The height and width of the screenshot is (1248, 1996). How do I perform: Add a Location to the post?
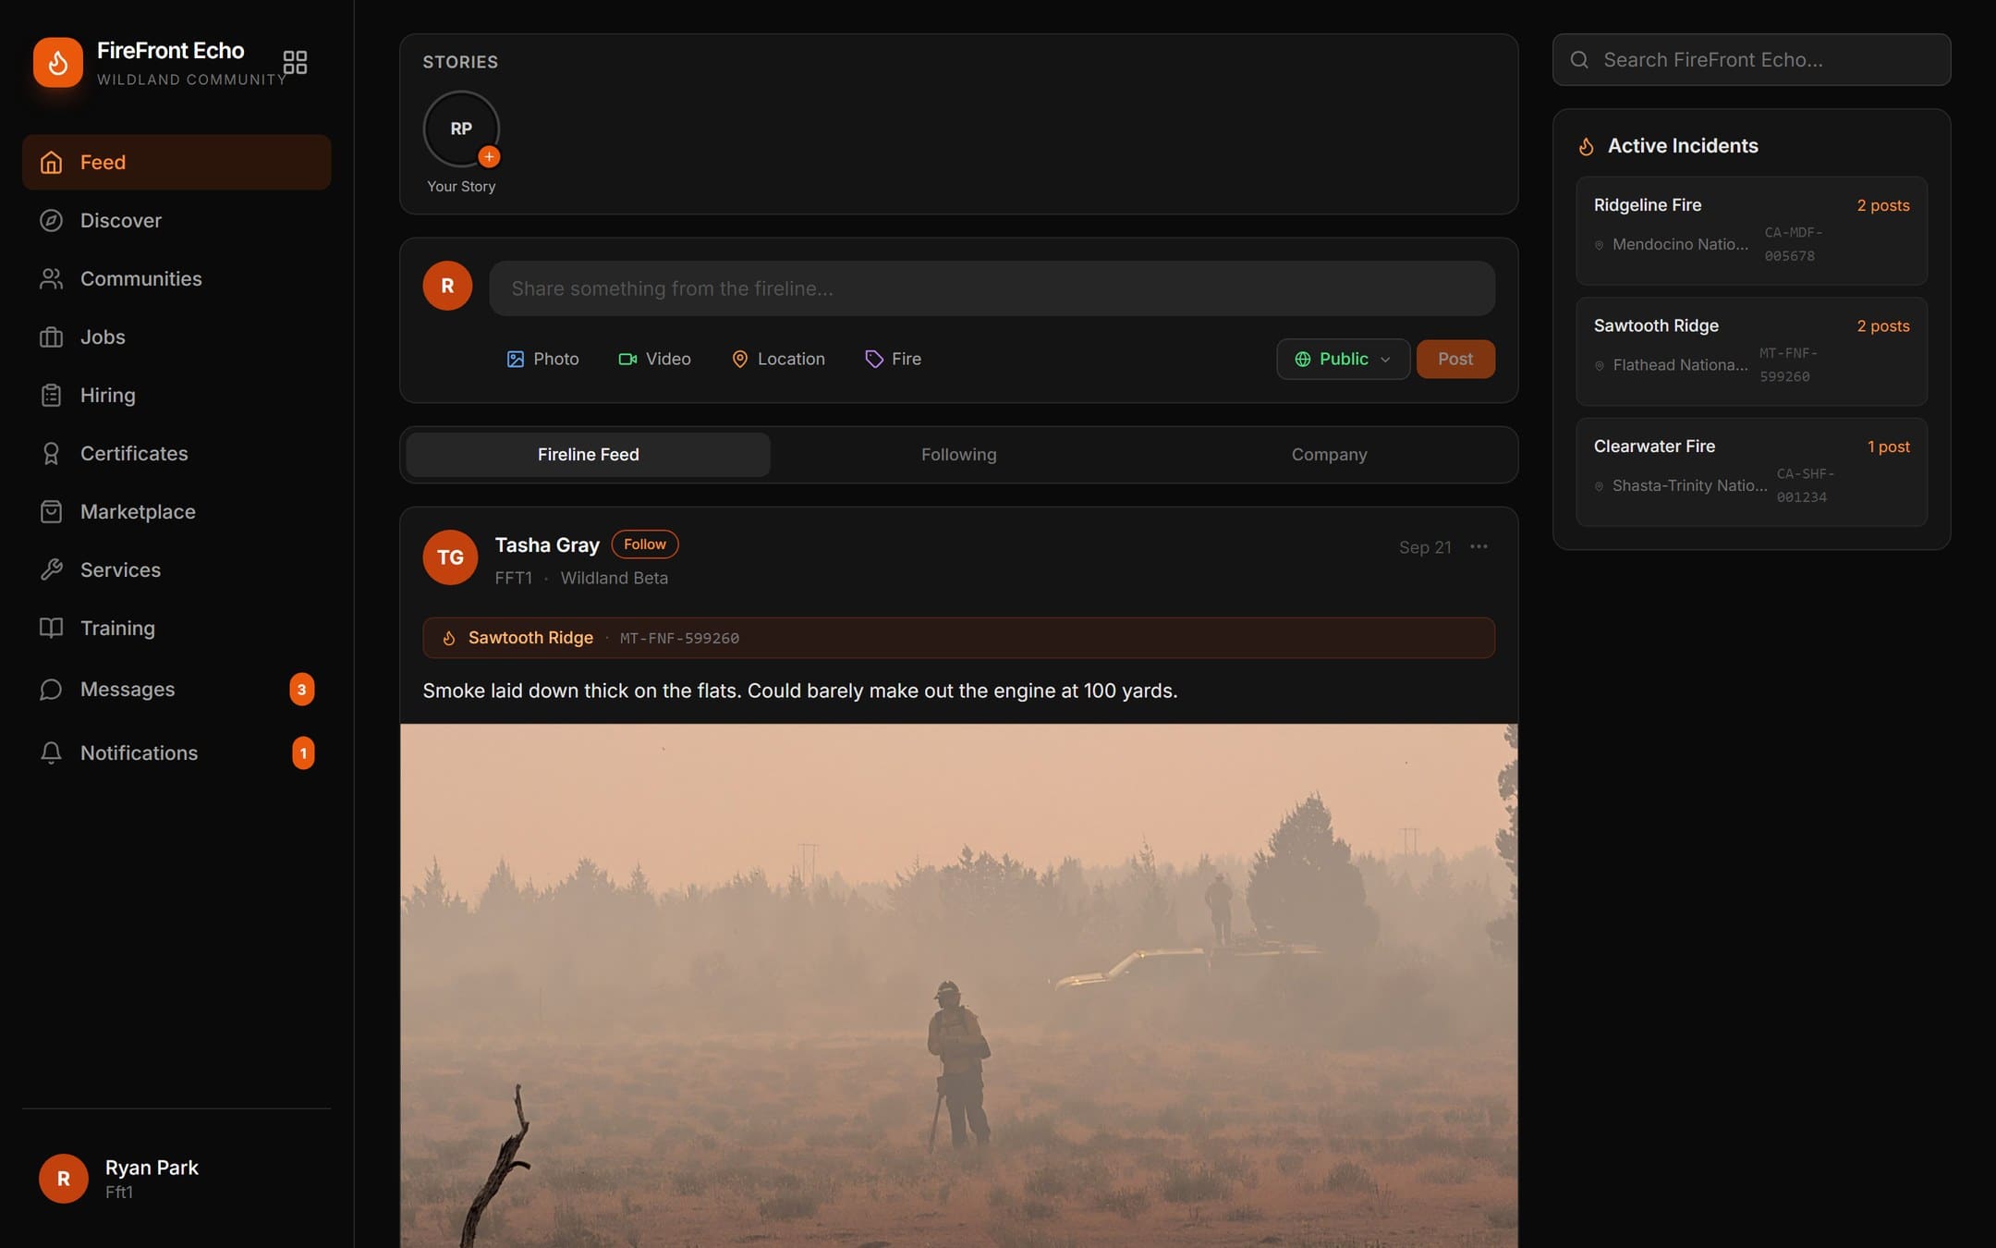778,359
